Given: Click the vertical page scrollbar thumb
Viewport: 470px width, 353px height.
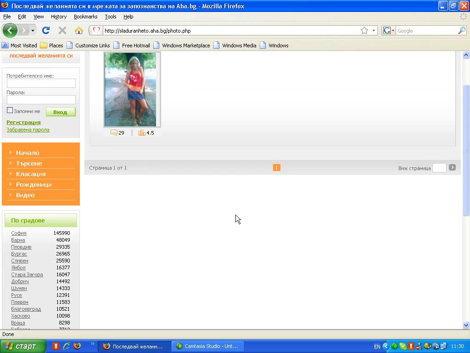Looking at the screenshot, I should click(x=466, y=150).
